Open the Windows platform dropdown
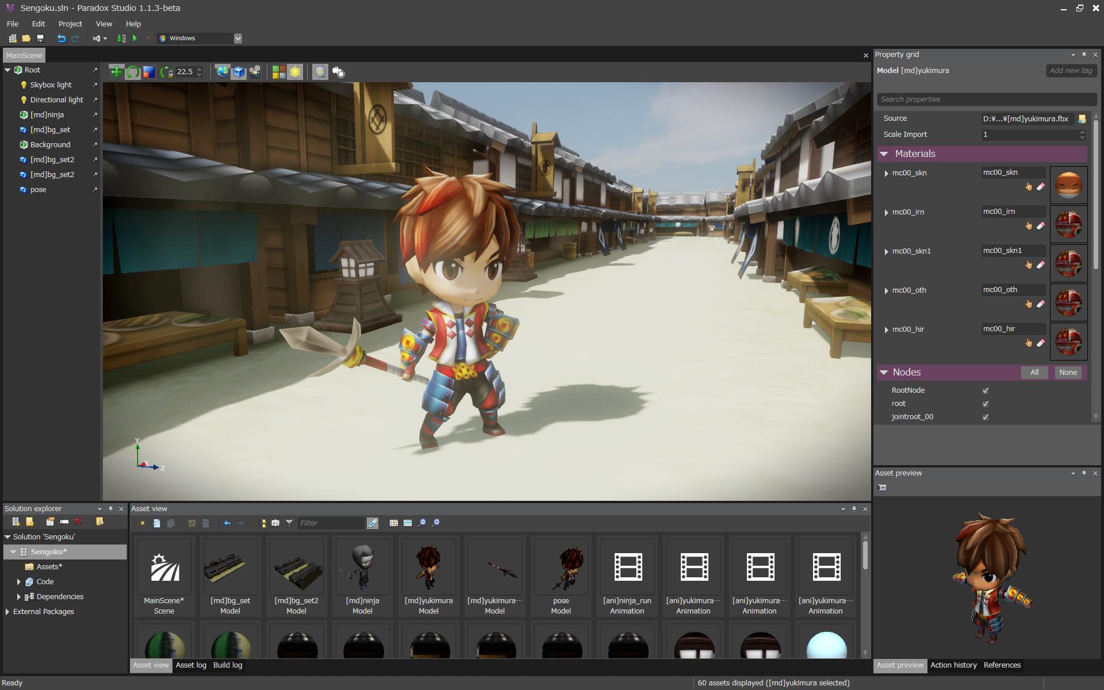Image resolution: width=1104 pixels, height=690 pixels. point(237,38)
